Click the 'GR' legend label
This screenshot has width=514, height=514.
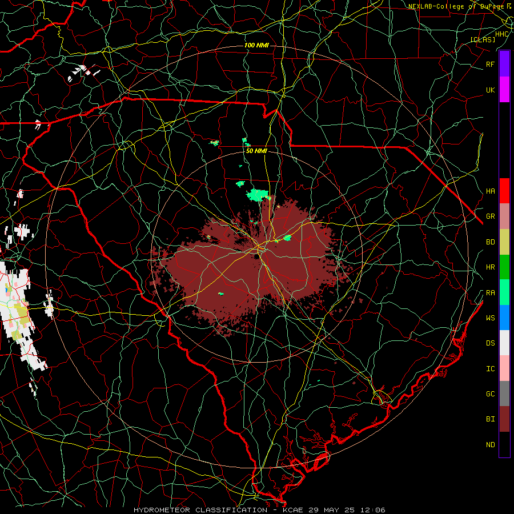tap(490, 216)
